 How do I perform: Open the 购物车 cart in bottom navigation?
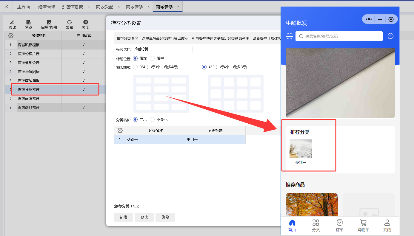point(363,226)
